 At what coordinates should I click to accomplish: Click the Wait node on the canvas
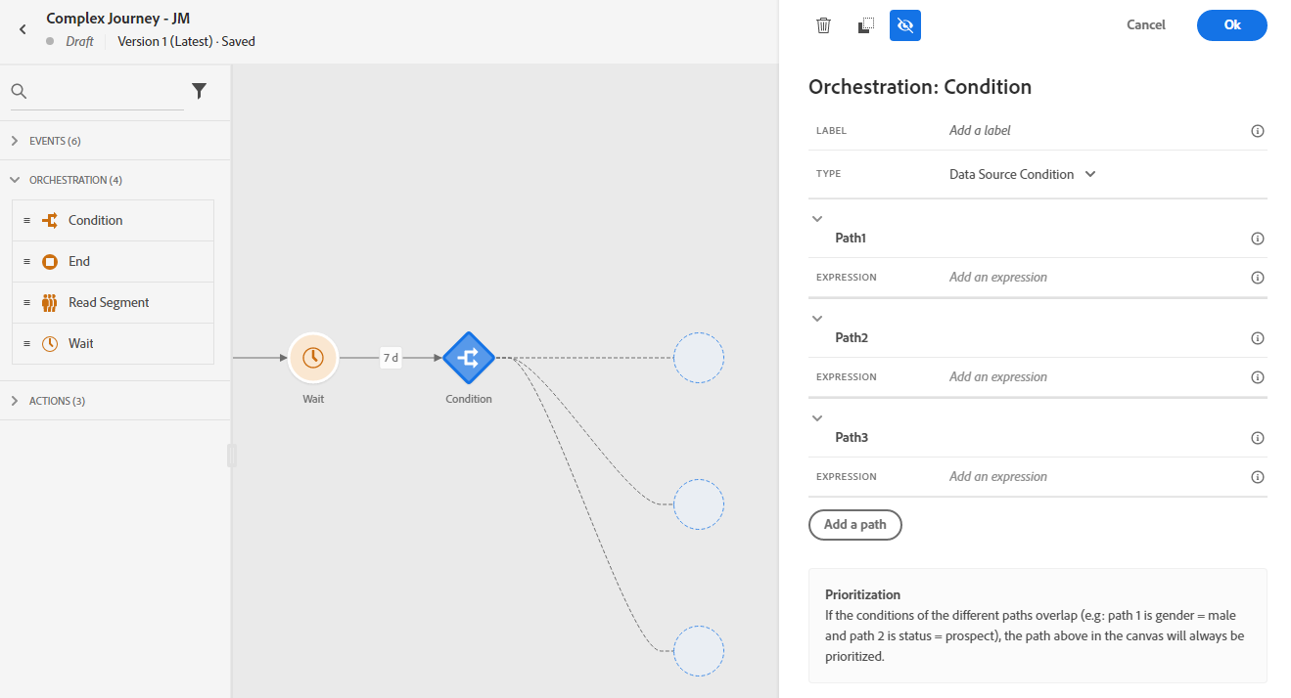(x=313, y=358)
